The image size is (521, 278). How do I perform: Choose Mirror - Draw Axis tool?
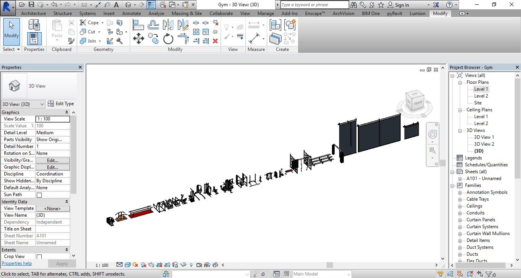pyautogui.click(x=183, y=25)
